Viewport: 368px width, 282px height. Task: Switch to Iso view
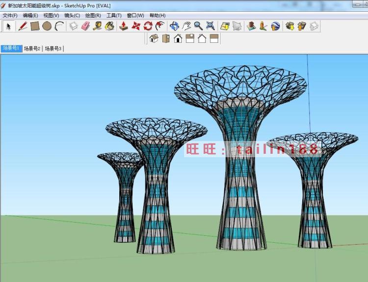click(x=154, y=38)
